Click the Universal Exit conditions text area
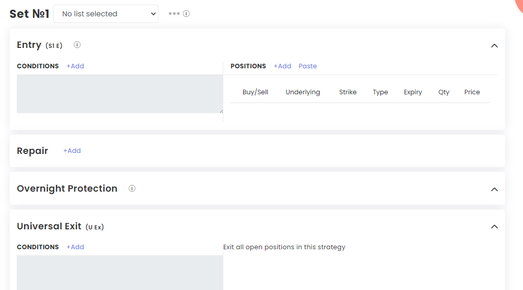 [x=120, y=273]
